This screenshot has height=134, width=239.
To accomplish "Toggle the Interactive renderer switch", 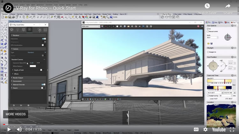I will (44, 39).
